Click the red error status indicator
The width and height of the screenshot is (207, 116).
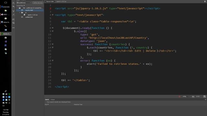tap(180, 97)
